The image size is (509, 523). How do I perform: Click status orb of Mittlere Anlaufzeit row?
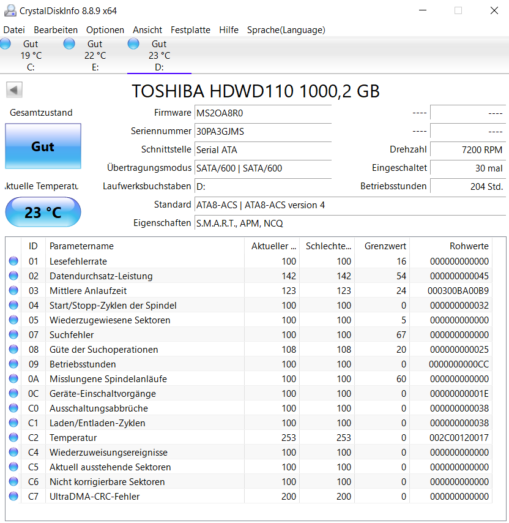[13, 290]
